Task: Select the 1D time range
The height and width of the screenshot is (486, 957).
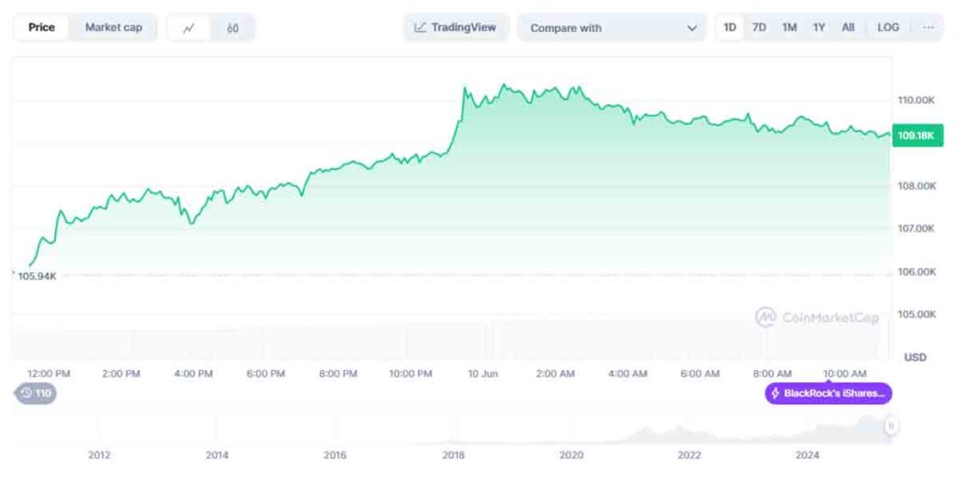Action: click(729, 27)
